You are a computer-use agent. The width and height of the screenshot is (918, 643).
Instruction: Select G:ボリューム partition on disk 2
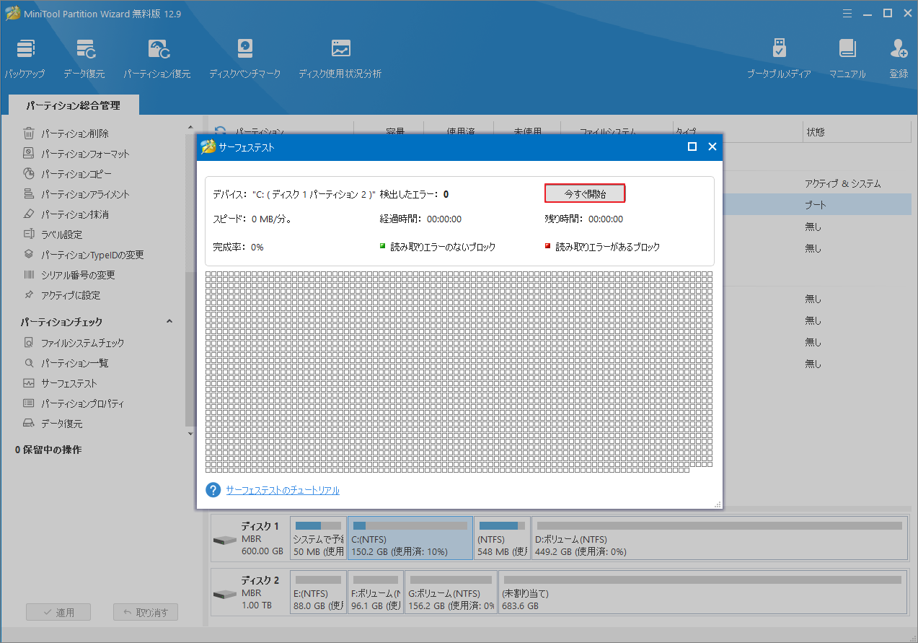[x=451, y=592]
